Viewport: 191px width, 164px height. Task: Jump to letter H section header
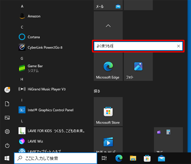pyautogui.click(x=22, y=79)
